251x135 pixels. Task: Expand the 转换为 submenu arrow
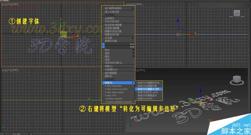click(133, 83)
